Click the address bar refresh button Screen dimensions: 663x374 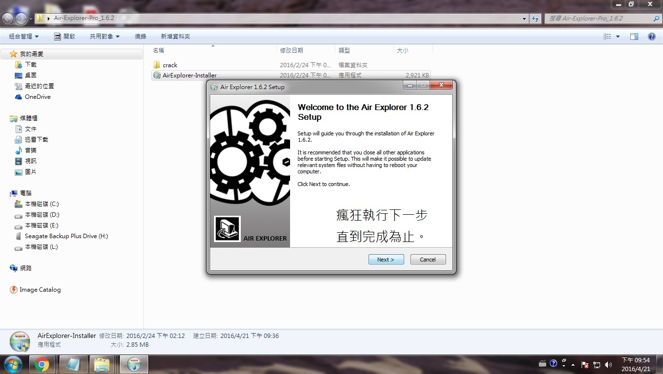535,19
